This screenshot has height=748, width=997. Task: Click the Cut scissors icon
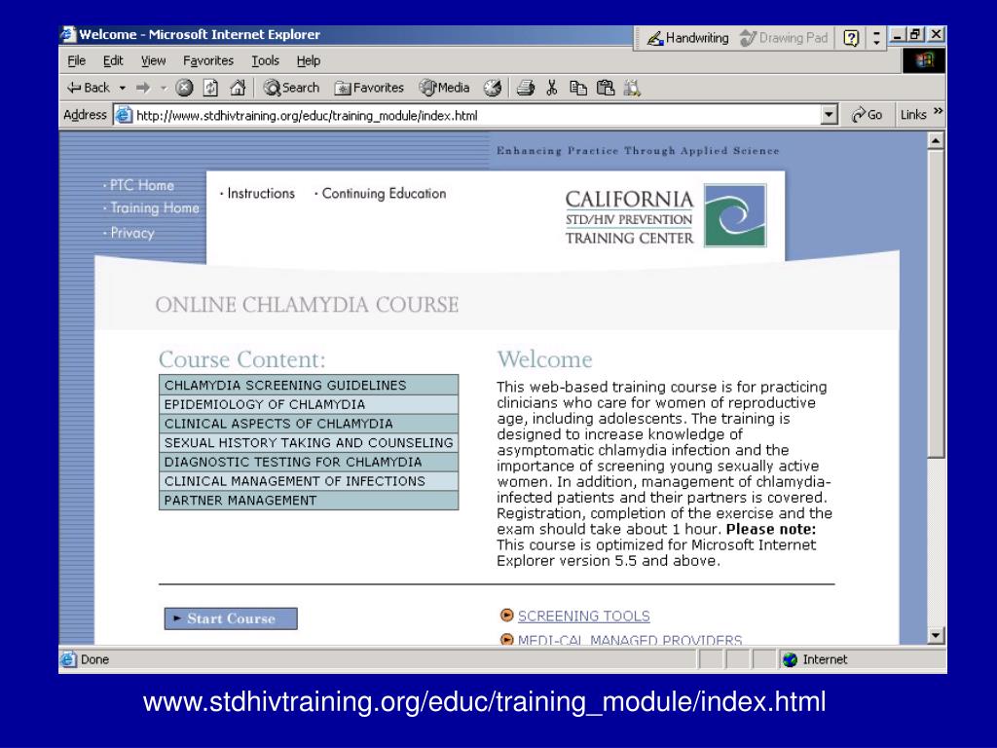point(551,88)
